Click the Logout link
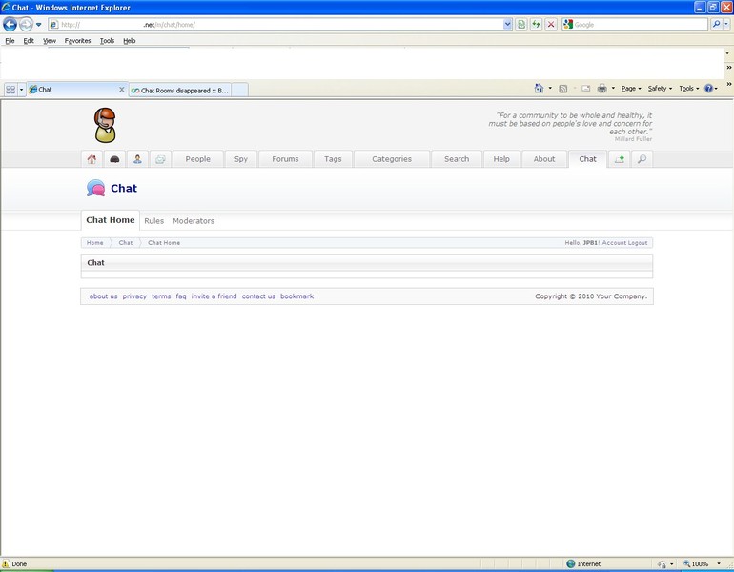Viewport: 734px width, 572px height. (x=638, y=243)
